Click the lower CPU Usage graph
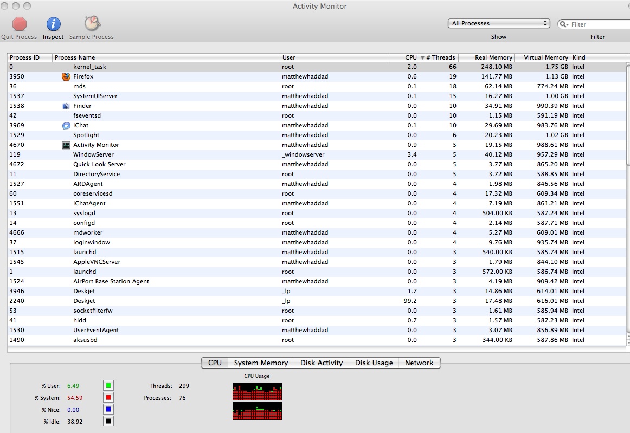The width and height of the screenshot is (630, 433). 257,411
